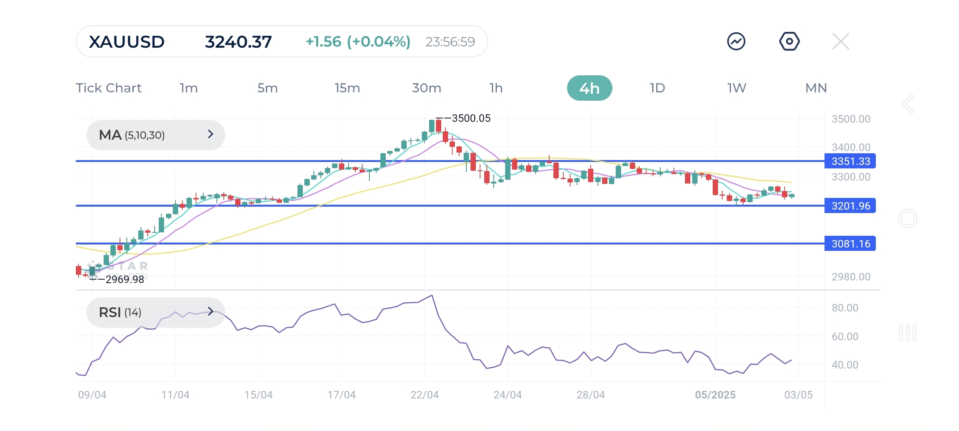Open the hexagon chart settings icon
This screenshot has width=959, height=431.
point(789,42)
